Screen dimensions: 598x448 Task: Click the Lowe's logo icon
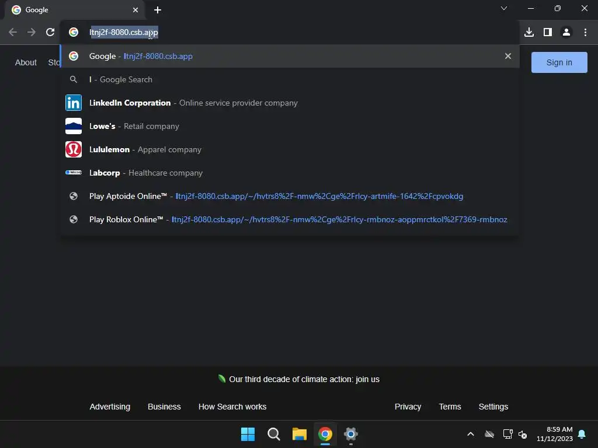click(74, 126)
